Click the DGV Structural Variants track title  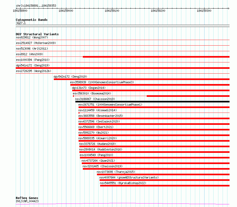tap(37, 34)
